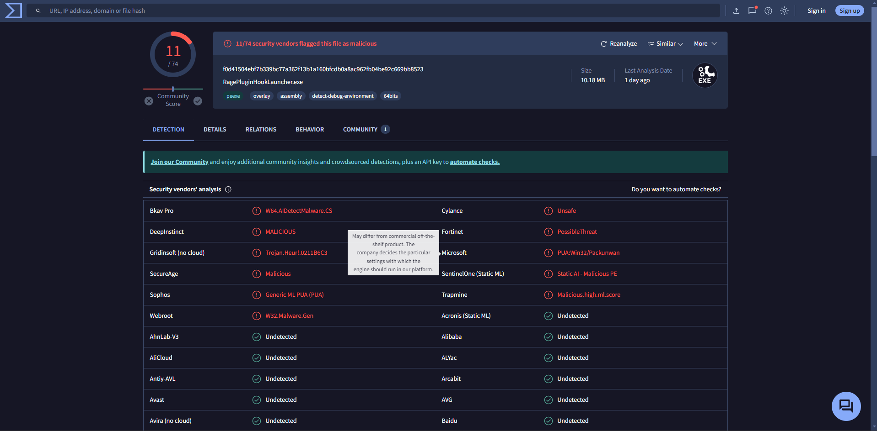Screen dimensions: 877x431
Task: Open the chat bubble support icon
Action: coord(846,406)
